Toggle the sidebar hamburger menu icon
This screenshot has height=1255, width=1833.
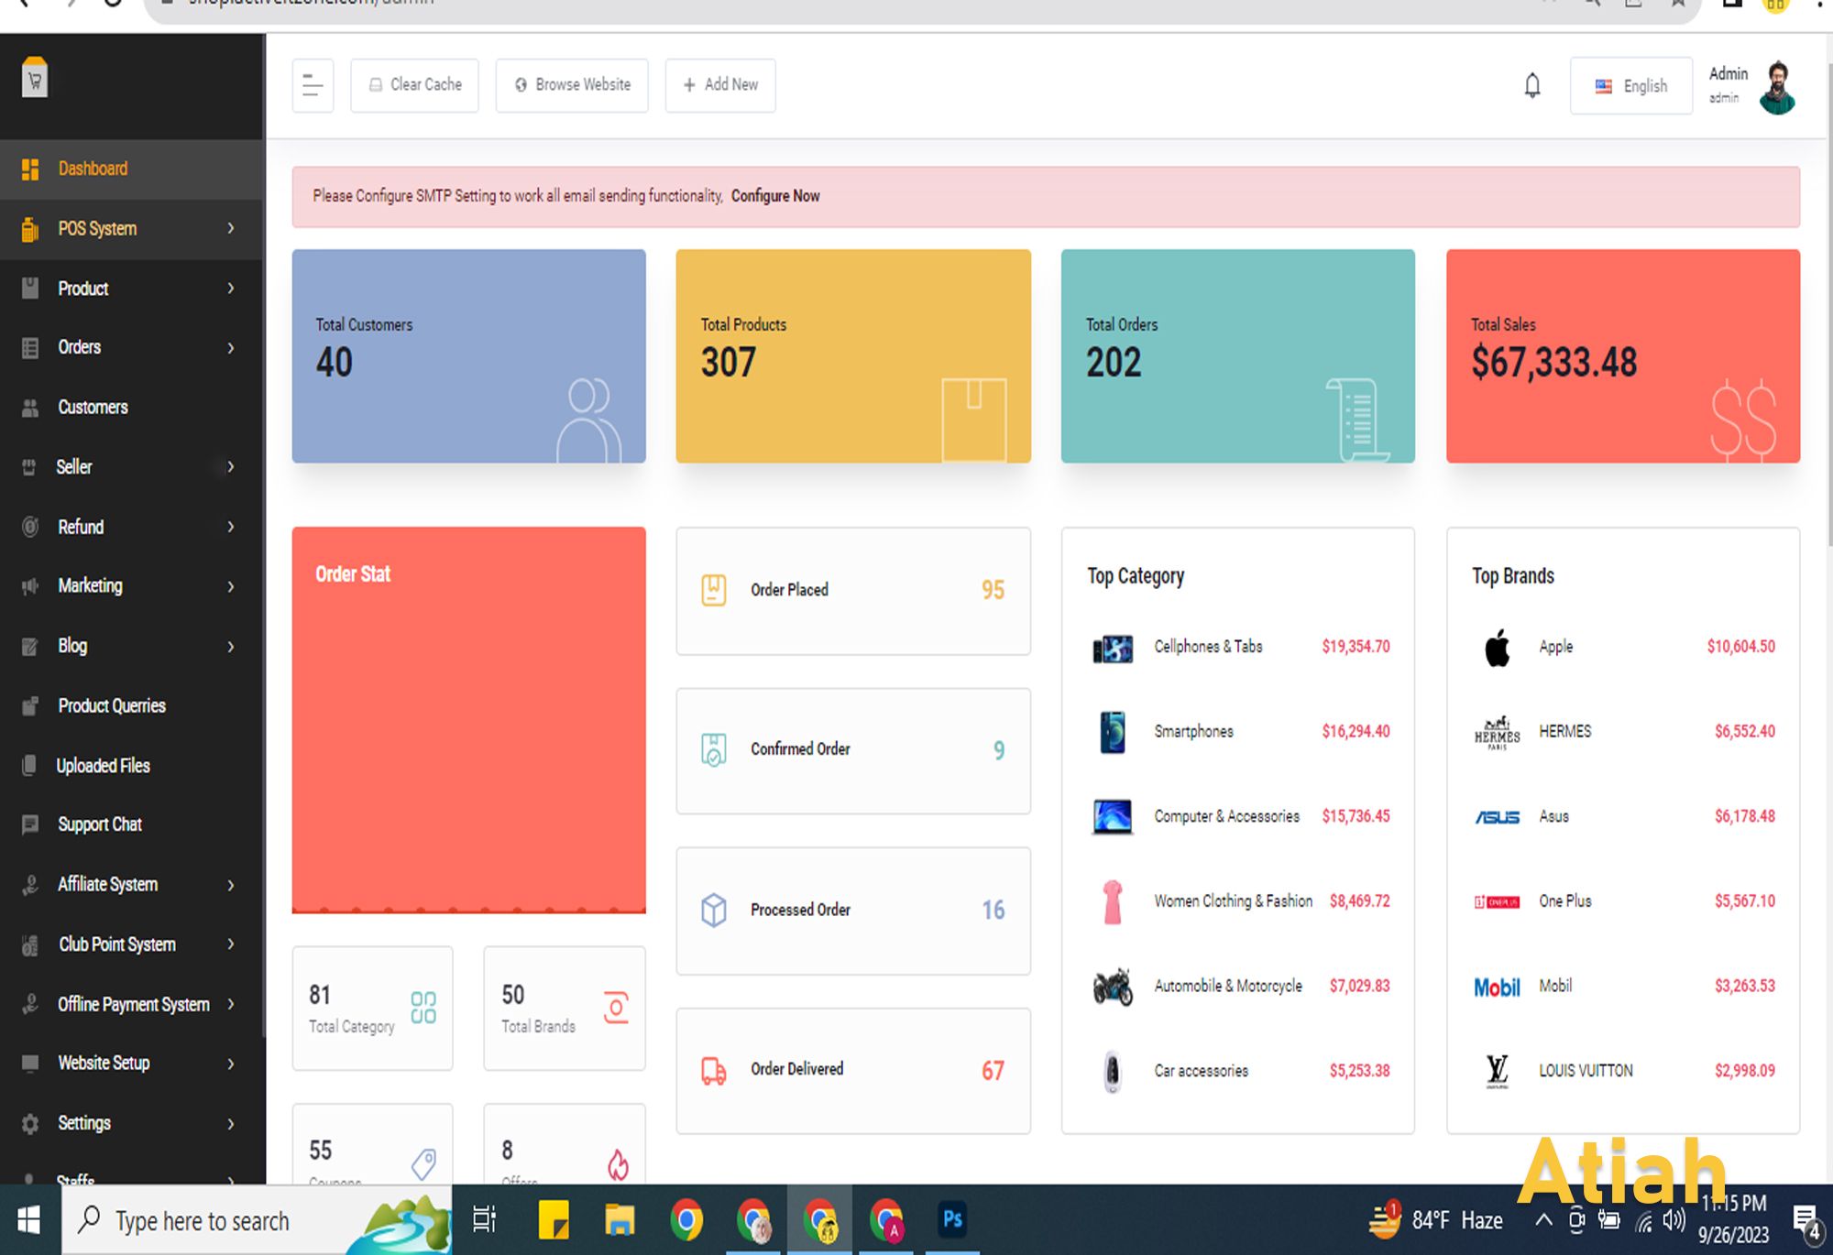[x=313, y=85]
